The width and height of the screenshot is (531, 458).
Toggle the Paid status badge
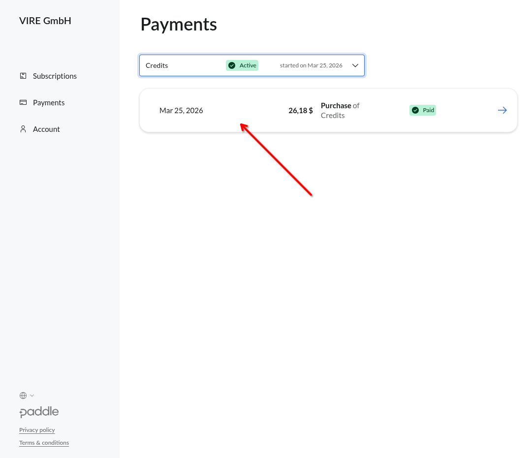422,110
